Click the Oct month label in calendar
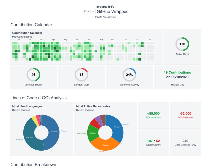Screen dimensions: 210x168 [x=126, y=40]
